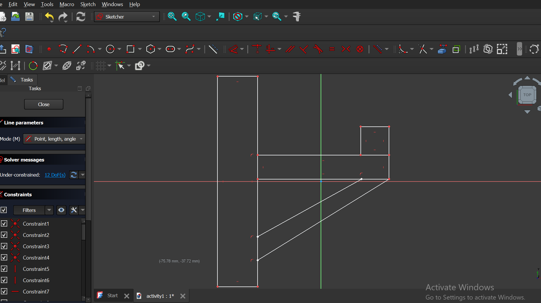This screenshot has height=303, width=541.
Task: Expand the Filters dropdown arrow
Action: pos(49,210)
